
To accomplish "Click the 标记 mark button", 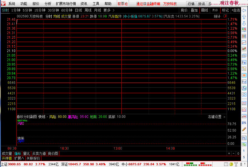I will click(x=225, y=10).
